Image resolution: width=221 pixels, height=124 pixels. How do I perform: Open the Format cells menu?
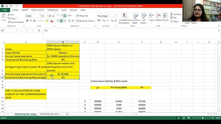[165, 18]
